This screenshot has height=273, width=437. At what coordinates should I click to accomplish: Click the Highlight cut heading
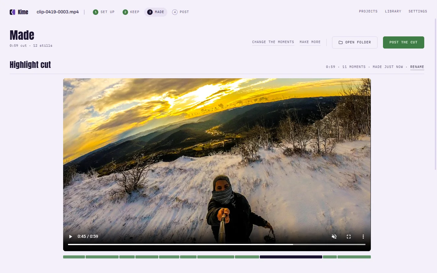click(30, 65)
